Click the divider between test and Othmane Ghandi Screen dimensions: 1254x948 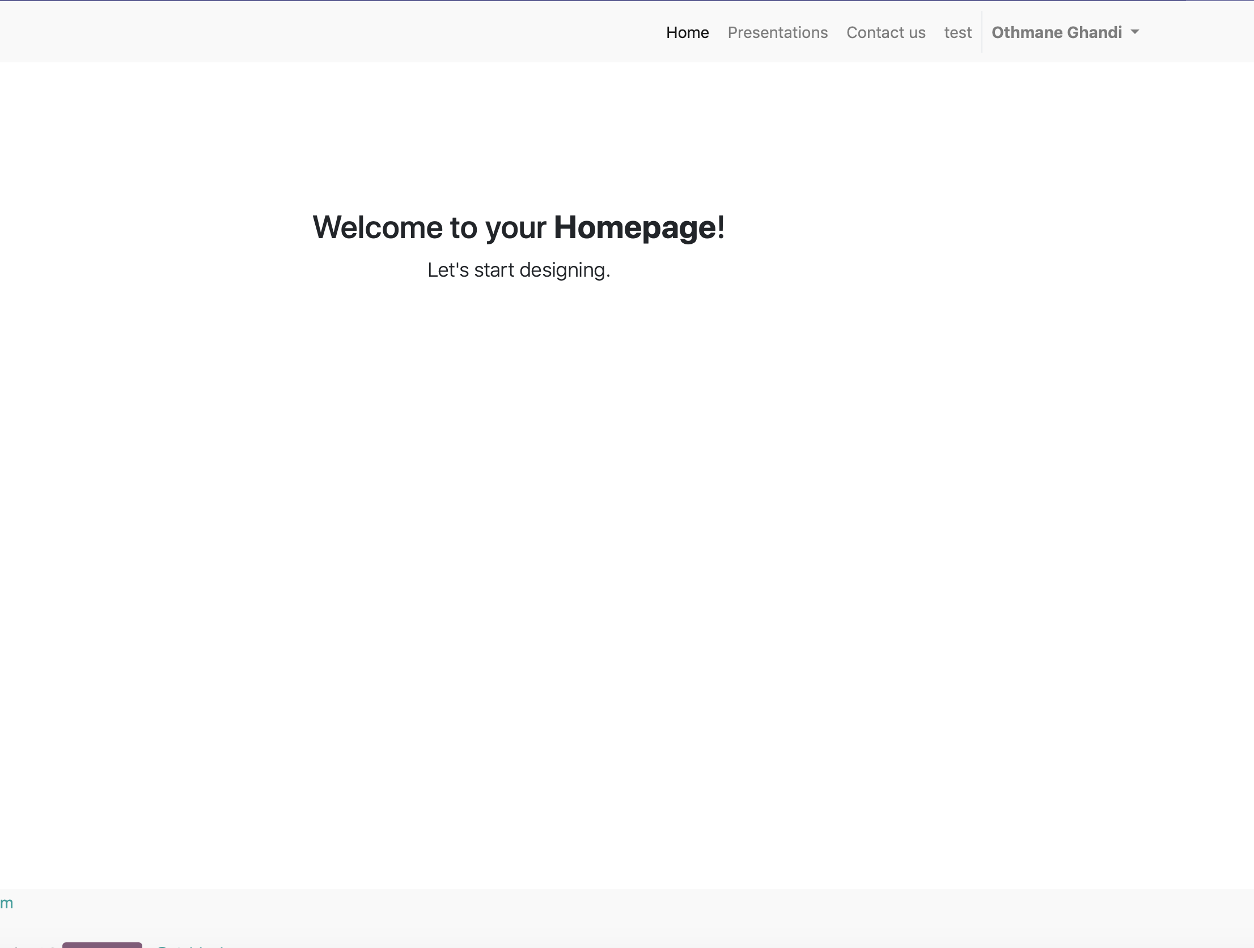(x=981, y=32)
